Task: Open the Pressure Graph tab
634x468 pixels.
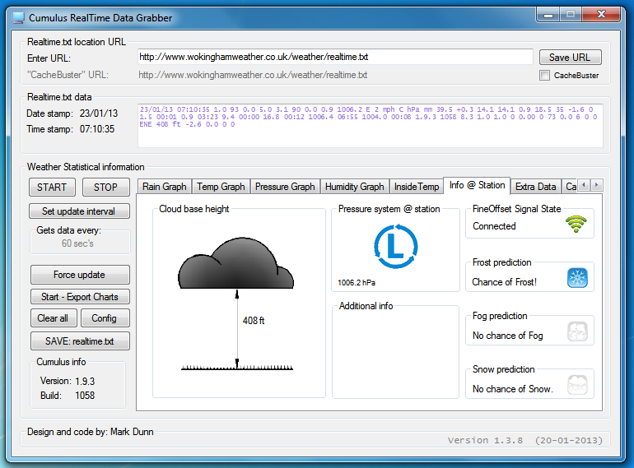Action: 284,187
